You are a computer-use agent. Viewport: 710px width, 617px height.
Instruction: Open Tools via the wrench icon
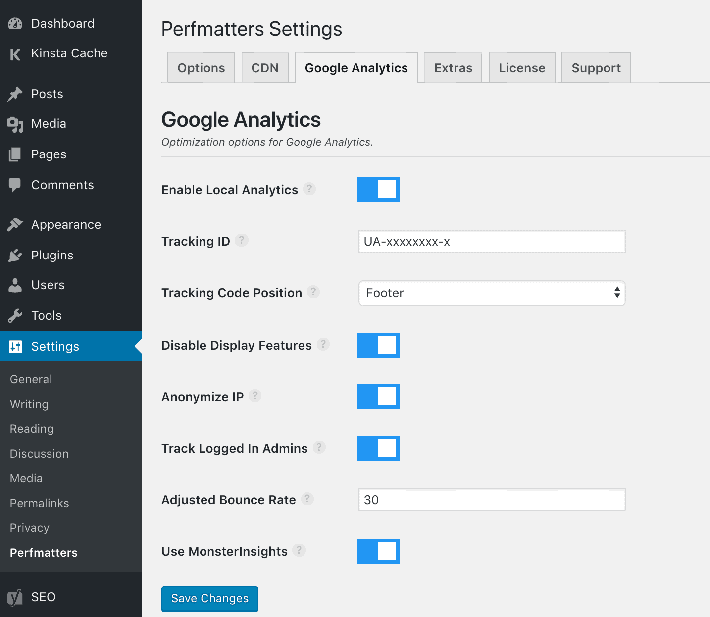tap(15, 315)
